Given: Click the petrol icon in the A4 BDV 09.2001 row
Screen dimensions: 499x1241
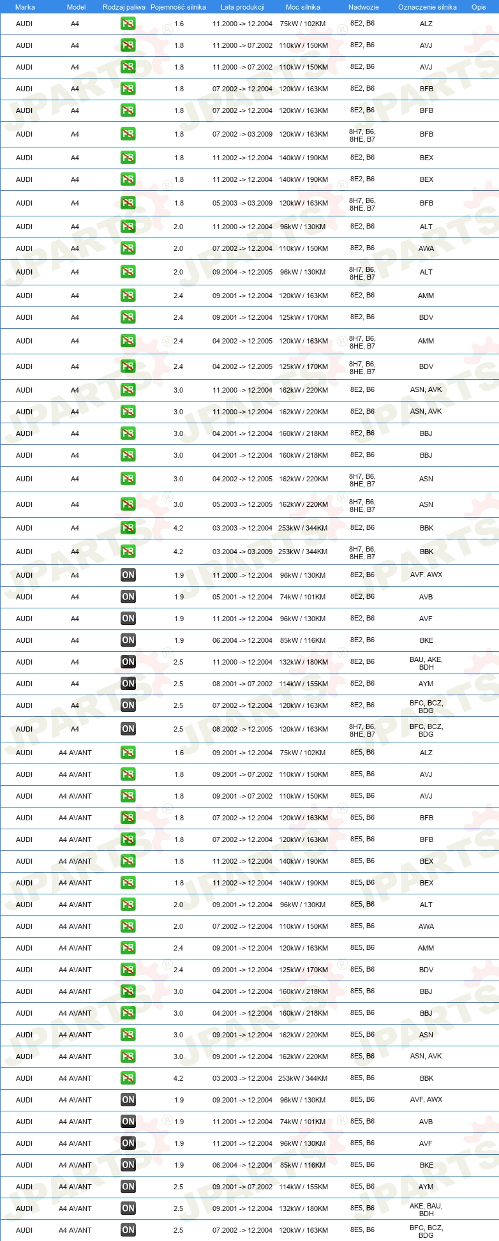Looking at the screenshot, I should pos(128,317).
